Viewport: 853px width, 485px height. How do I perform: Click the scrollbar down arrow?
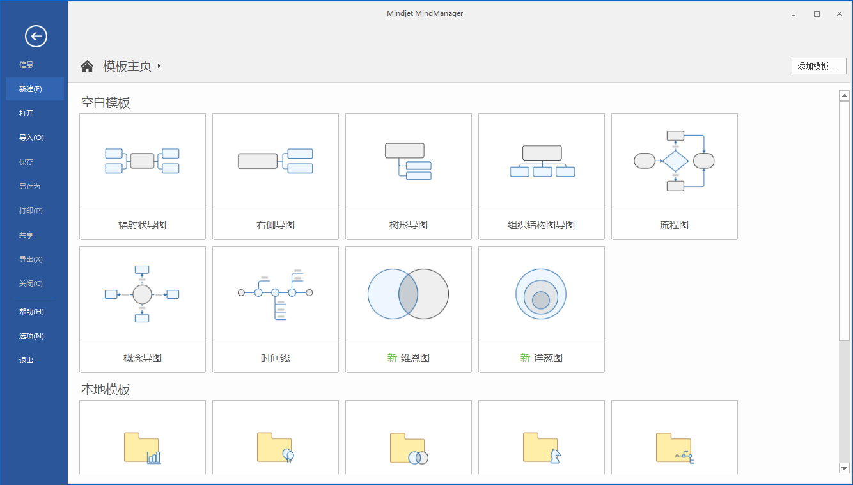click(x=844, y=468)
